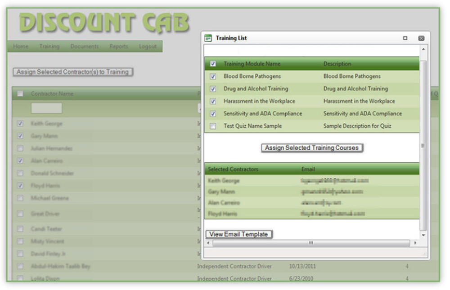Toggle select-all Contractor Name checkbox
Viewport: 450px width, 290px height.
pyautogui.click(x=20, y=94)
